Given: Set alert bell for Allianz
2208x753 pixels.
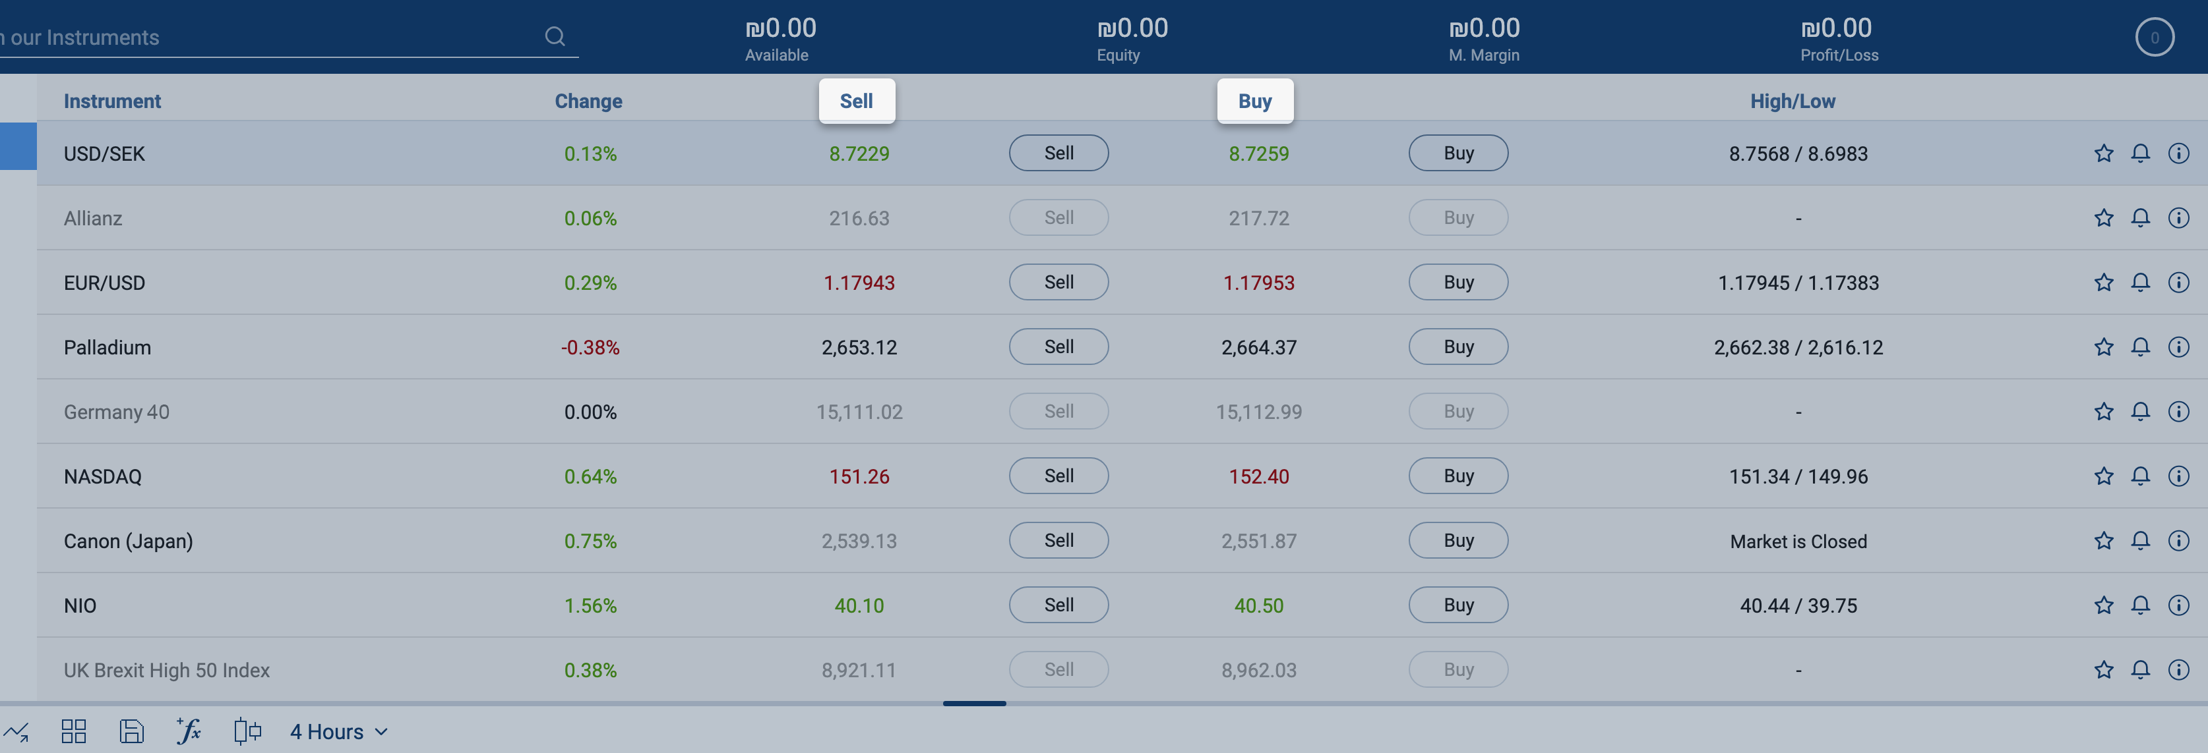Looking at the screenshot, I should click(2140, 217).
